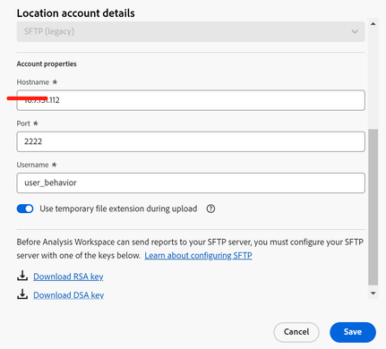Viewport: 386px width, 349px height.
Task: Click the download icon beside DSA key
Action: click(22, 294)
